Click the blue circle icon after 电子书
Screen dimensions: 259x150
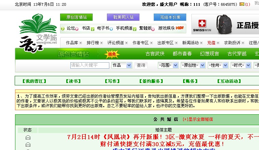(x=111, y=29)
